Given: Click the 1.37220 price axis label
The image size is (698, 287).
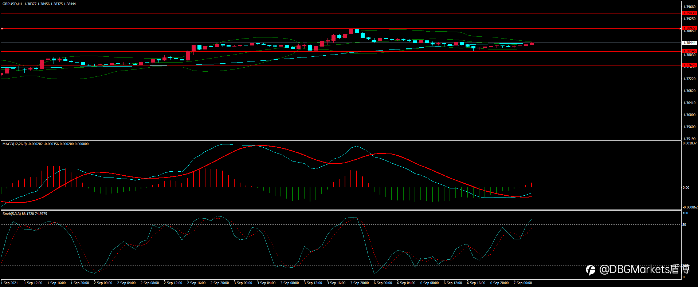Looking at the screenshot, I should [689, 79].
